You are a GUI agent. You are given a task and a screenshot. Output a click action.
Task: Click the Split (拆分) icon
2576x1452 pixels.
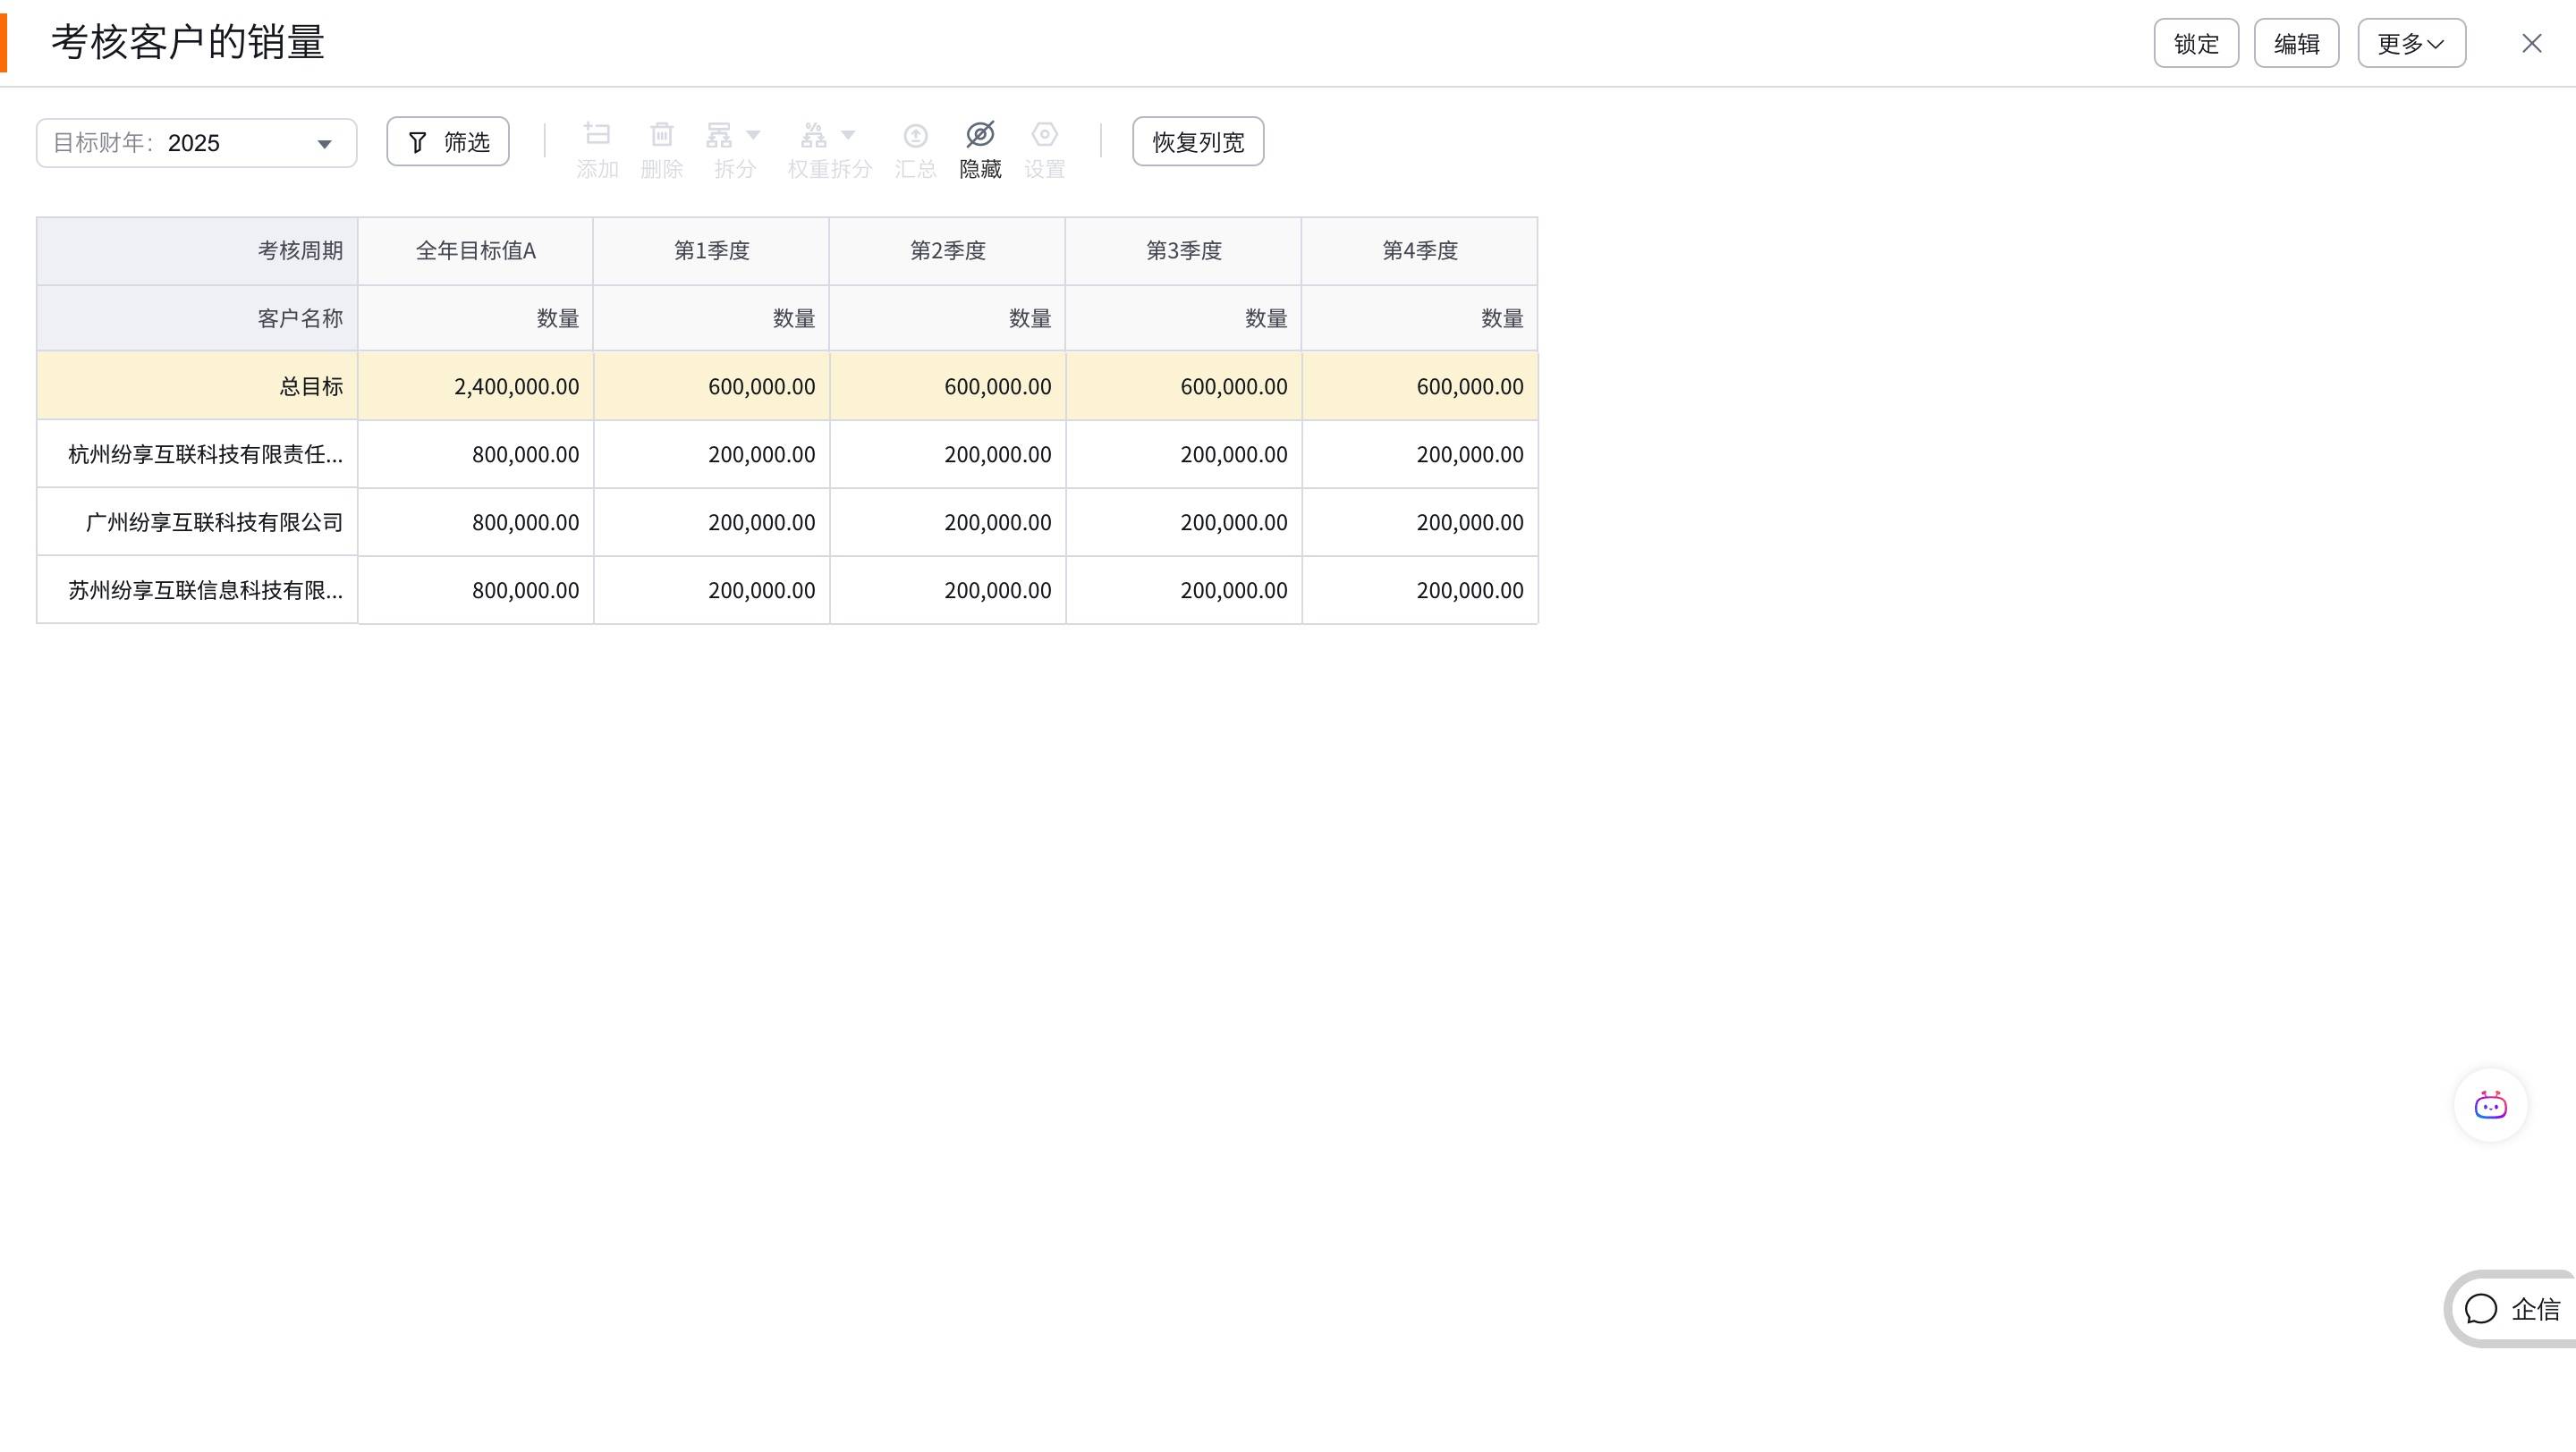click(x=719, y=135)
